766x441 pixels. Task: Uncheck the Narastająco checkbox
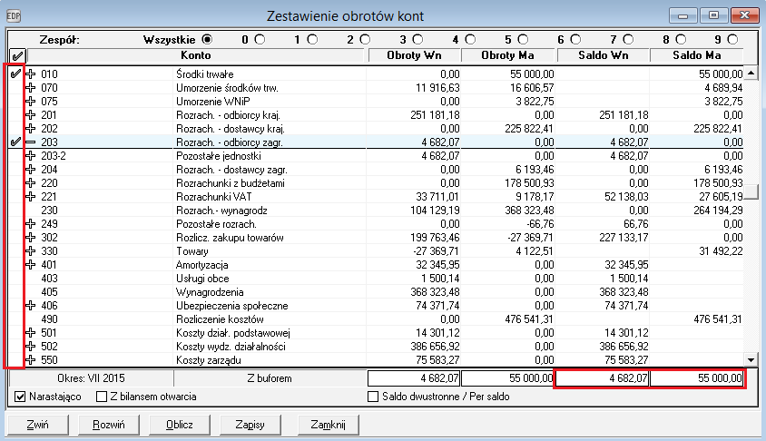20,397
